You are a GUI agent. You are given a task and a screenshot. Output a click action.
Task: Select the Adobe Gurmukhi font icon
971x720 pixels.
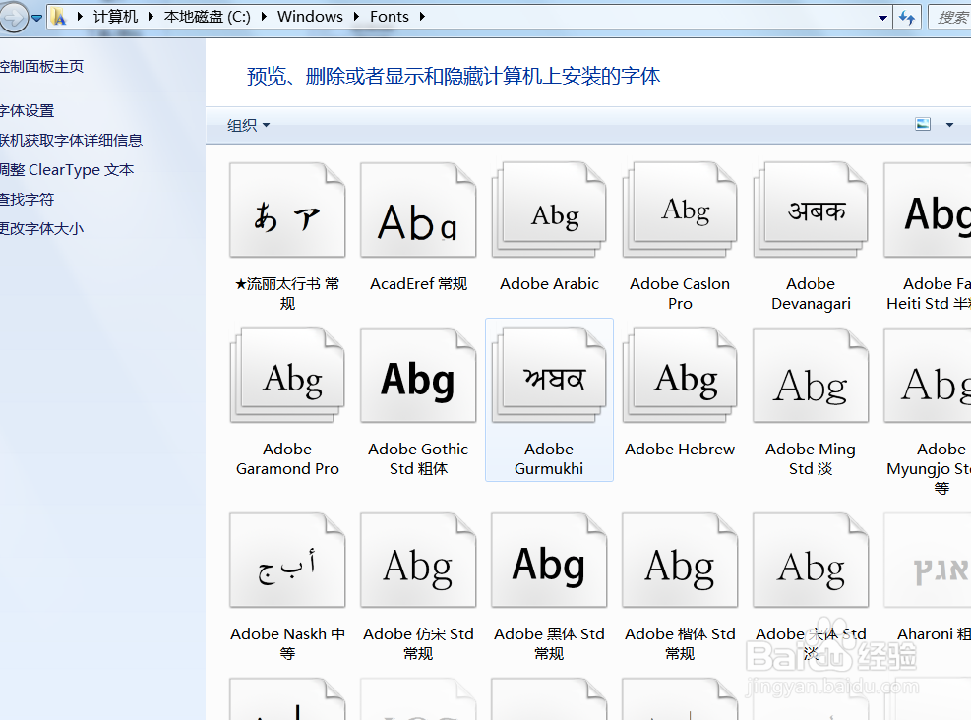click(x=549, y=376)
